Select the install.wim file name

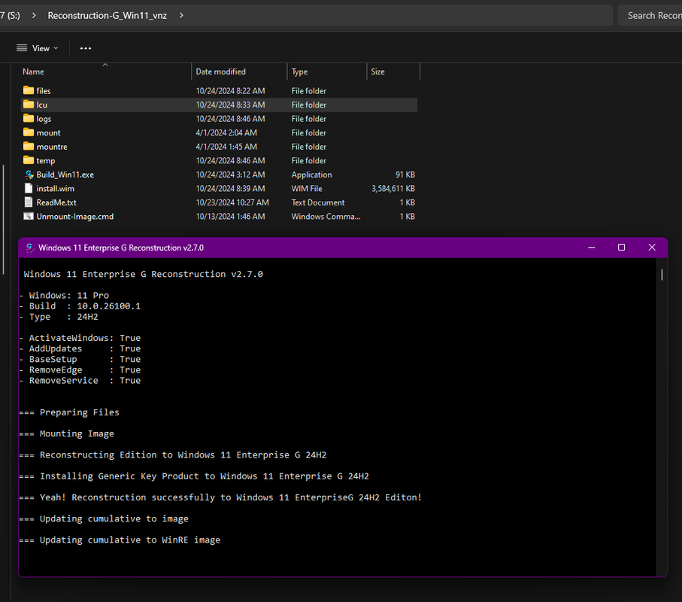[55, 188]
